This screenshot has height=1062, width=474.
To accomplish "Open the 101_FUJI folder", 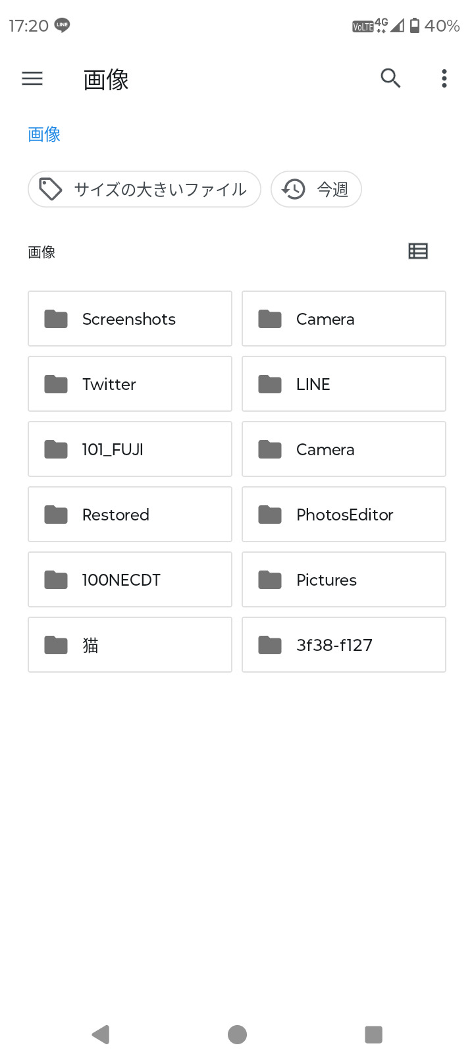I will pos(130,449).
